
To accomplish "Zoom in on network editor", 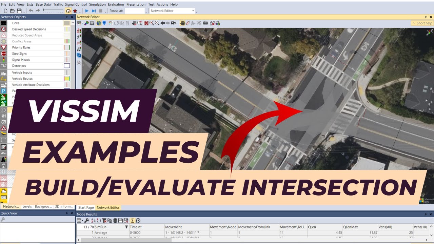I will (152, 23).
